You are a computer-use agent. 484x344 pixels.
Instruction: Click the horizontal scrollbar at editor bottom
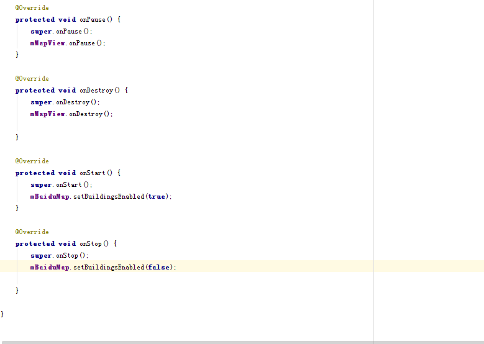pyautogui.click(x=242, y=343)
